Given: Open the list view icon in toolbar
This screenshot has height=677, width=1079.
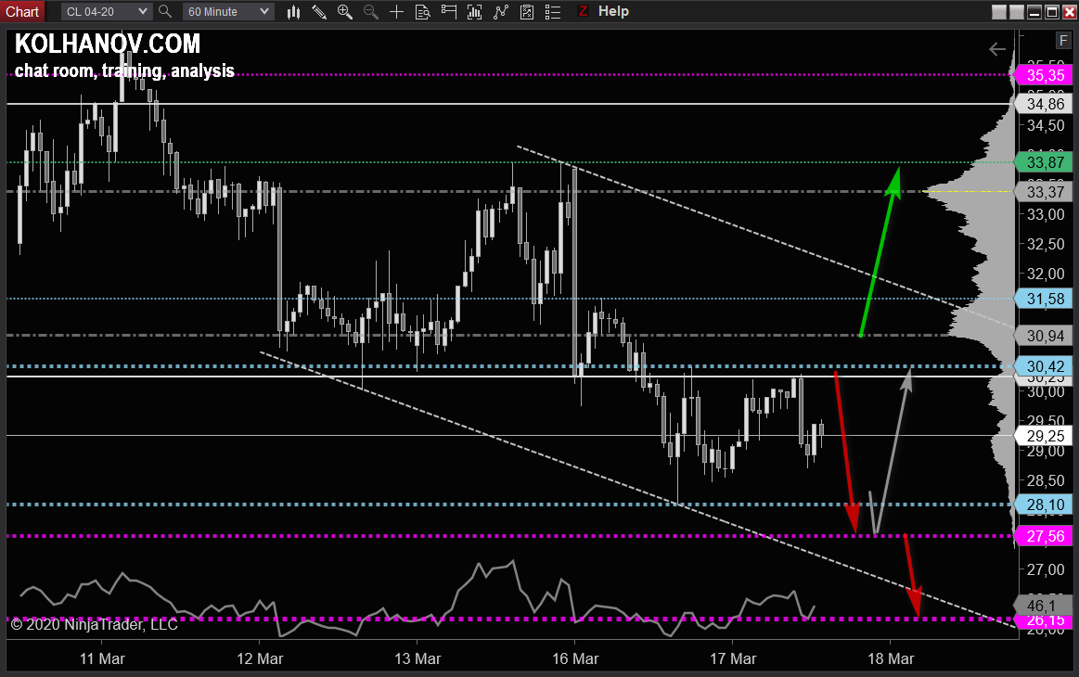Looking at the screenshot, I should [553, 12].
